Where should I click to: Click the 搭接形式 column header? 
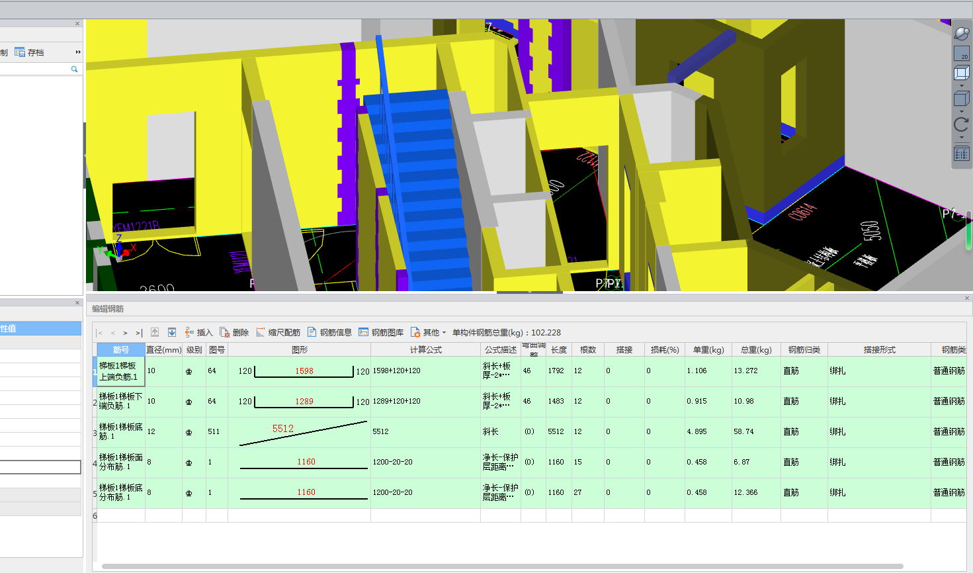click(x=880, y=350)
